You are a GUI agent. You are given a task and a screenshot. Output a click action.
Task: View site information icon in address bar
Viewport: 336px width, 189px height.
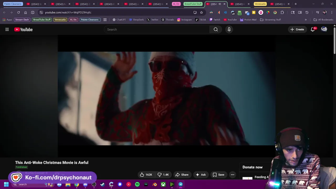coord(41,12)
